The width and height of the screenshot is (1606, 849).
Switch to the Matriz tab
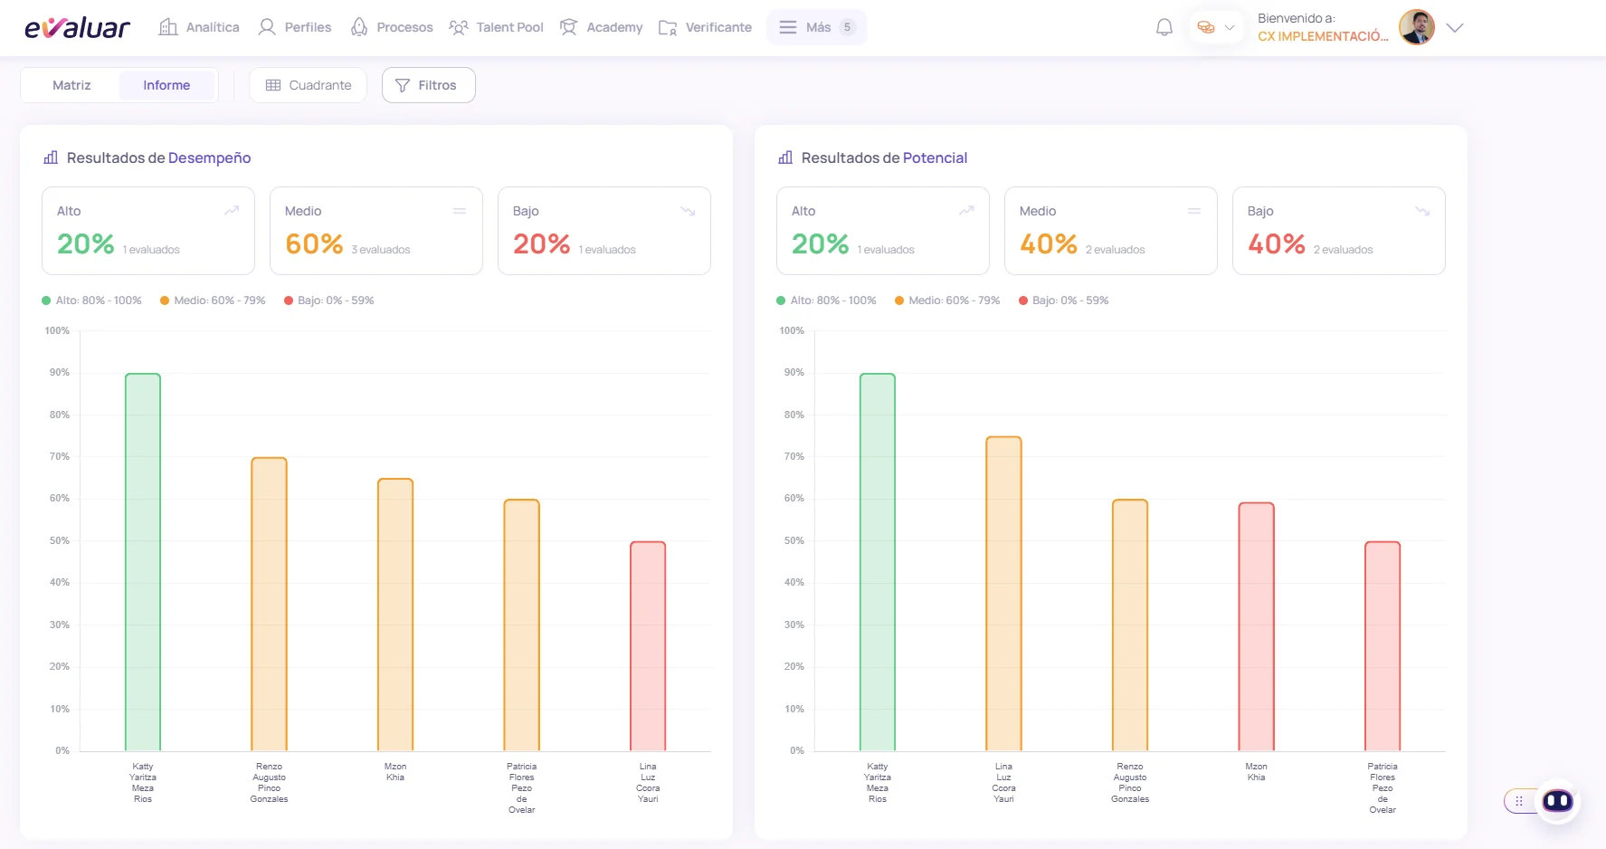(x=71, y=85)
